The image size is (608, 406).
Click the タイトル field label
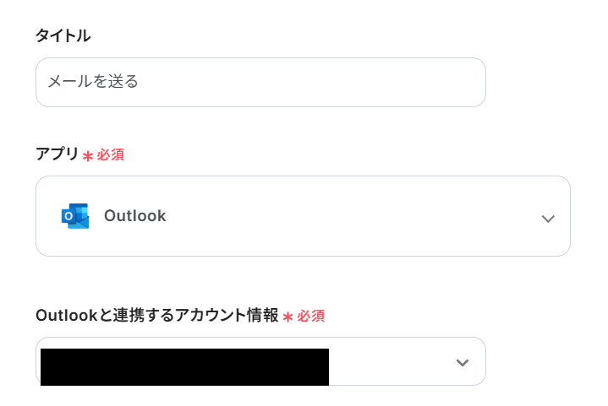(x=63, y=35)
